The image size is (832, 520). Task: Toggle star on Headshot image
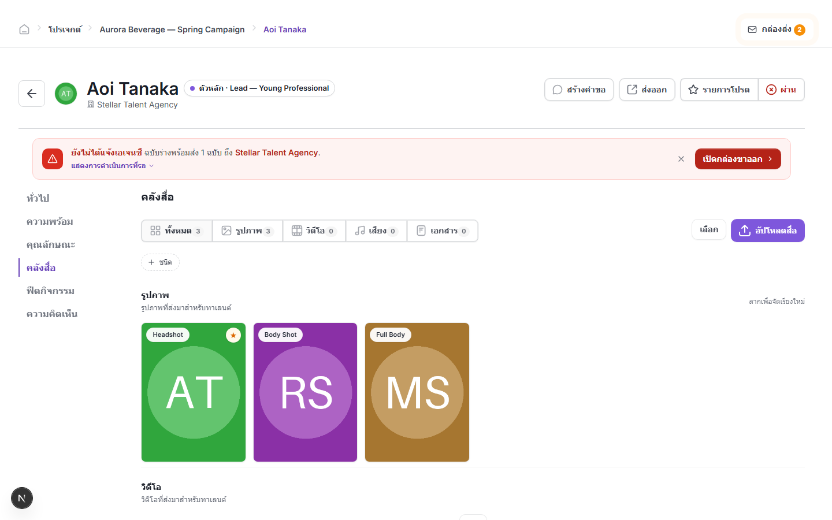pos(233,335)
